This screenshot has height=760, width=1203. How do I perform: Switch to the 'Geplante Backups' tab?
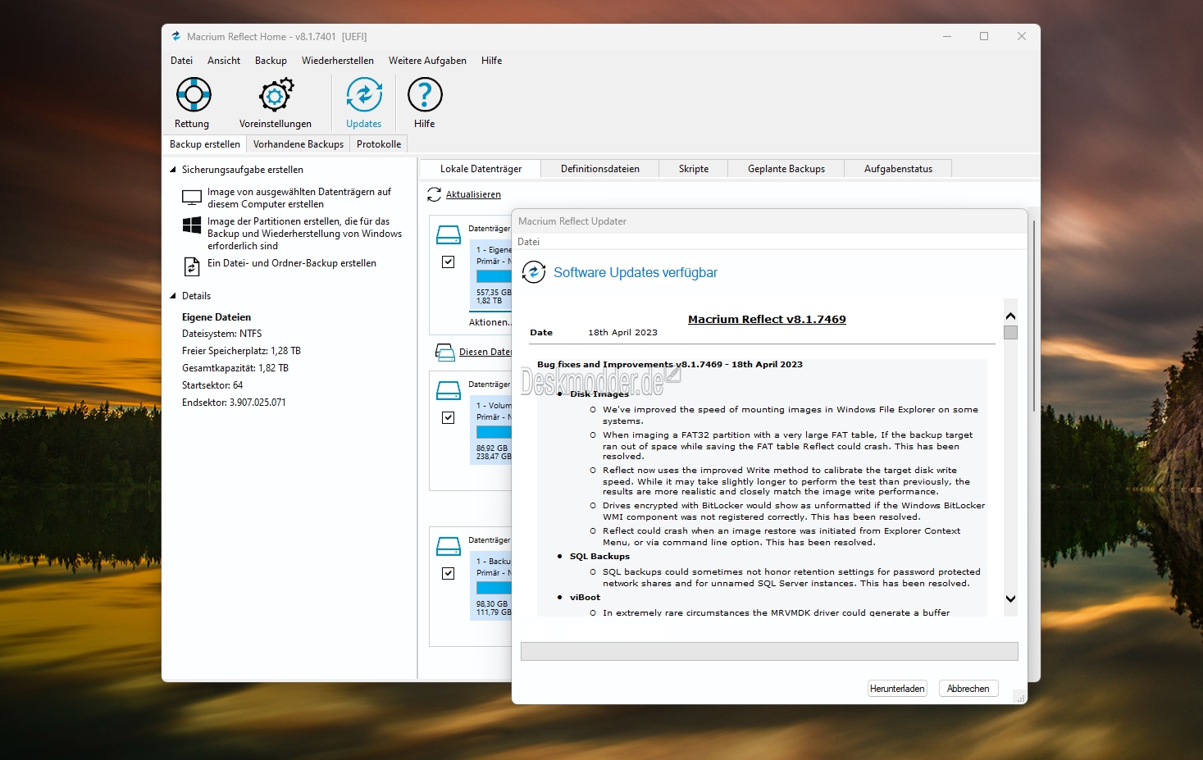(786, 169)
